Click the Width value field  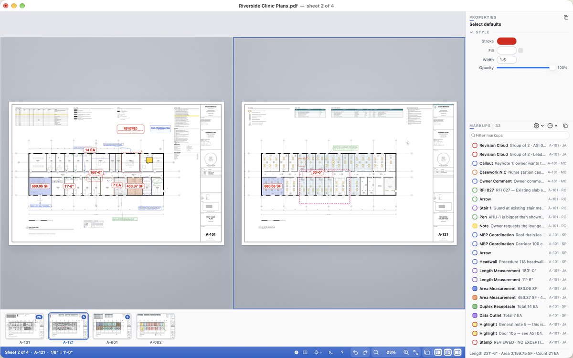(507, 60)
